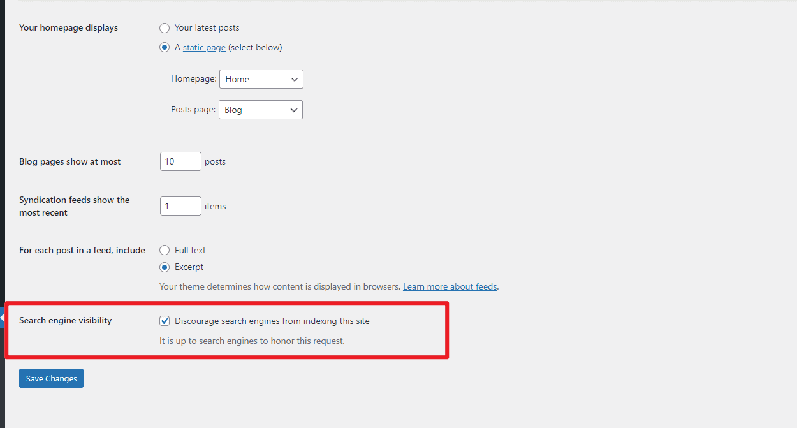Focus the blog pages posts number field
Viewport: 797px width, 428px height.
pos(180,162)
